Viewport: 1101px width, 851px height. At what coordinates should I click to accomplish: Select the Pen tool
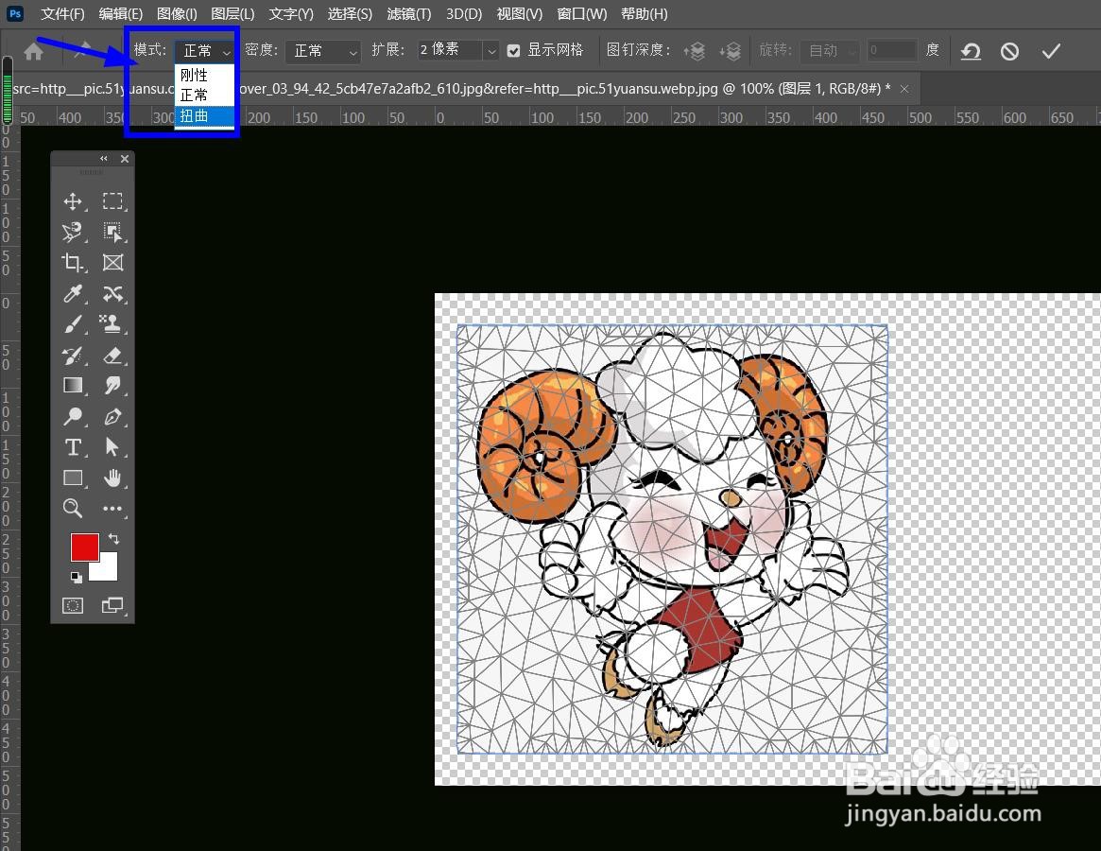click(112, 416)
